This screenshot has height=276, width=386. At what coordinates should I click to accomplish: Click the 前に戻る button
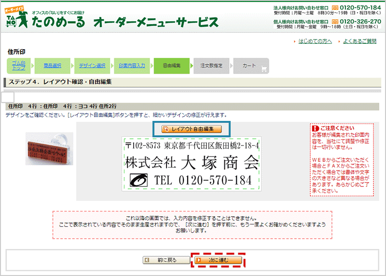pyautogui.click(x=166, y=260)
